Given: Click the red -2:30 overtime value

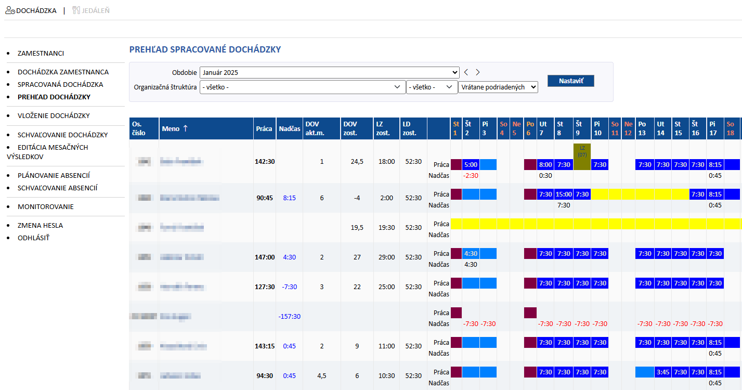Looking at the screenshot, I should (x=471, y=176).
